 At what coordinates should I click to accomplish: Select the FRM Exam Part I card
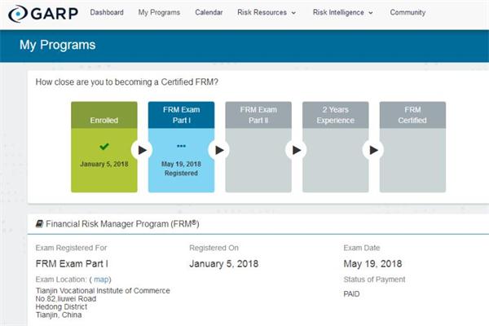point(181,147)
